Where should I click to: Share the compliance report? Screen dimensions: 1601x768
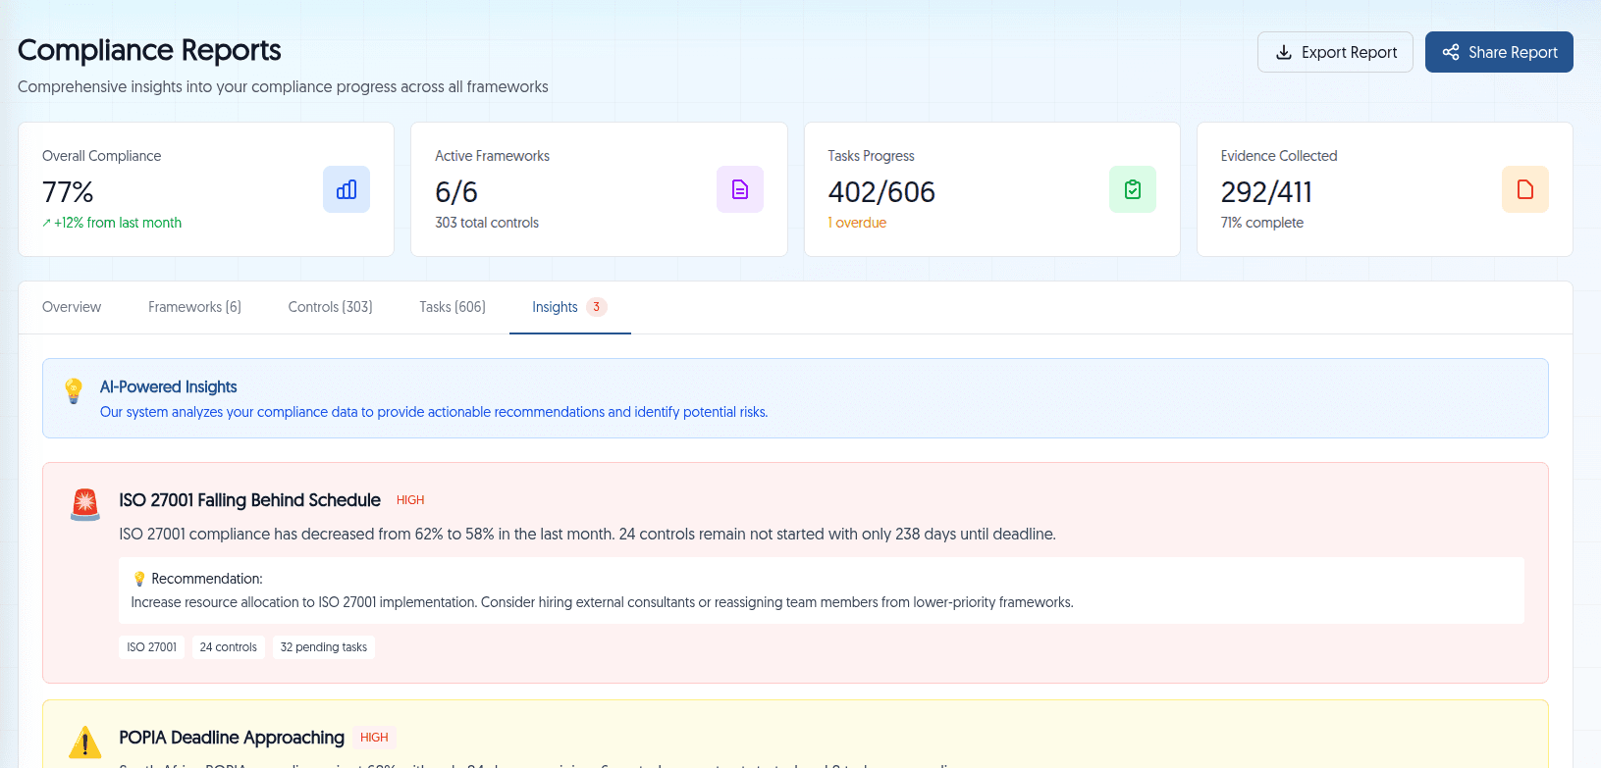(1499, 52)
